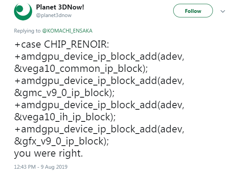The width and height of the screenshot is (239, 174).
Task: Click the "&gfx_v9_0_ip_block);" line
Action: point(61,141)
